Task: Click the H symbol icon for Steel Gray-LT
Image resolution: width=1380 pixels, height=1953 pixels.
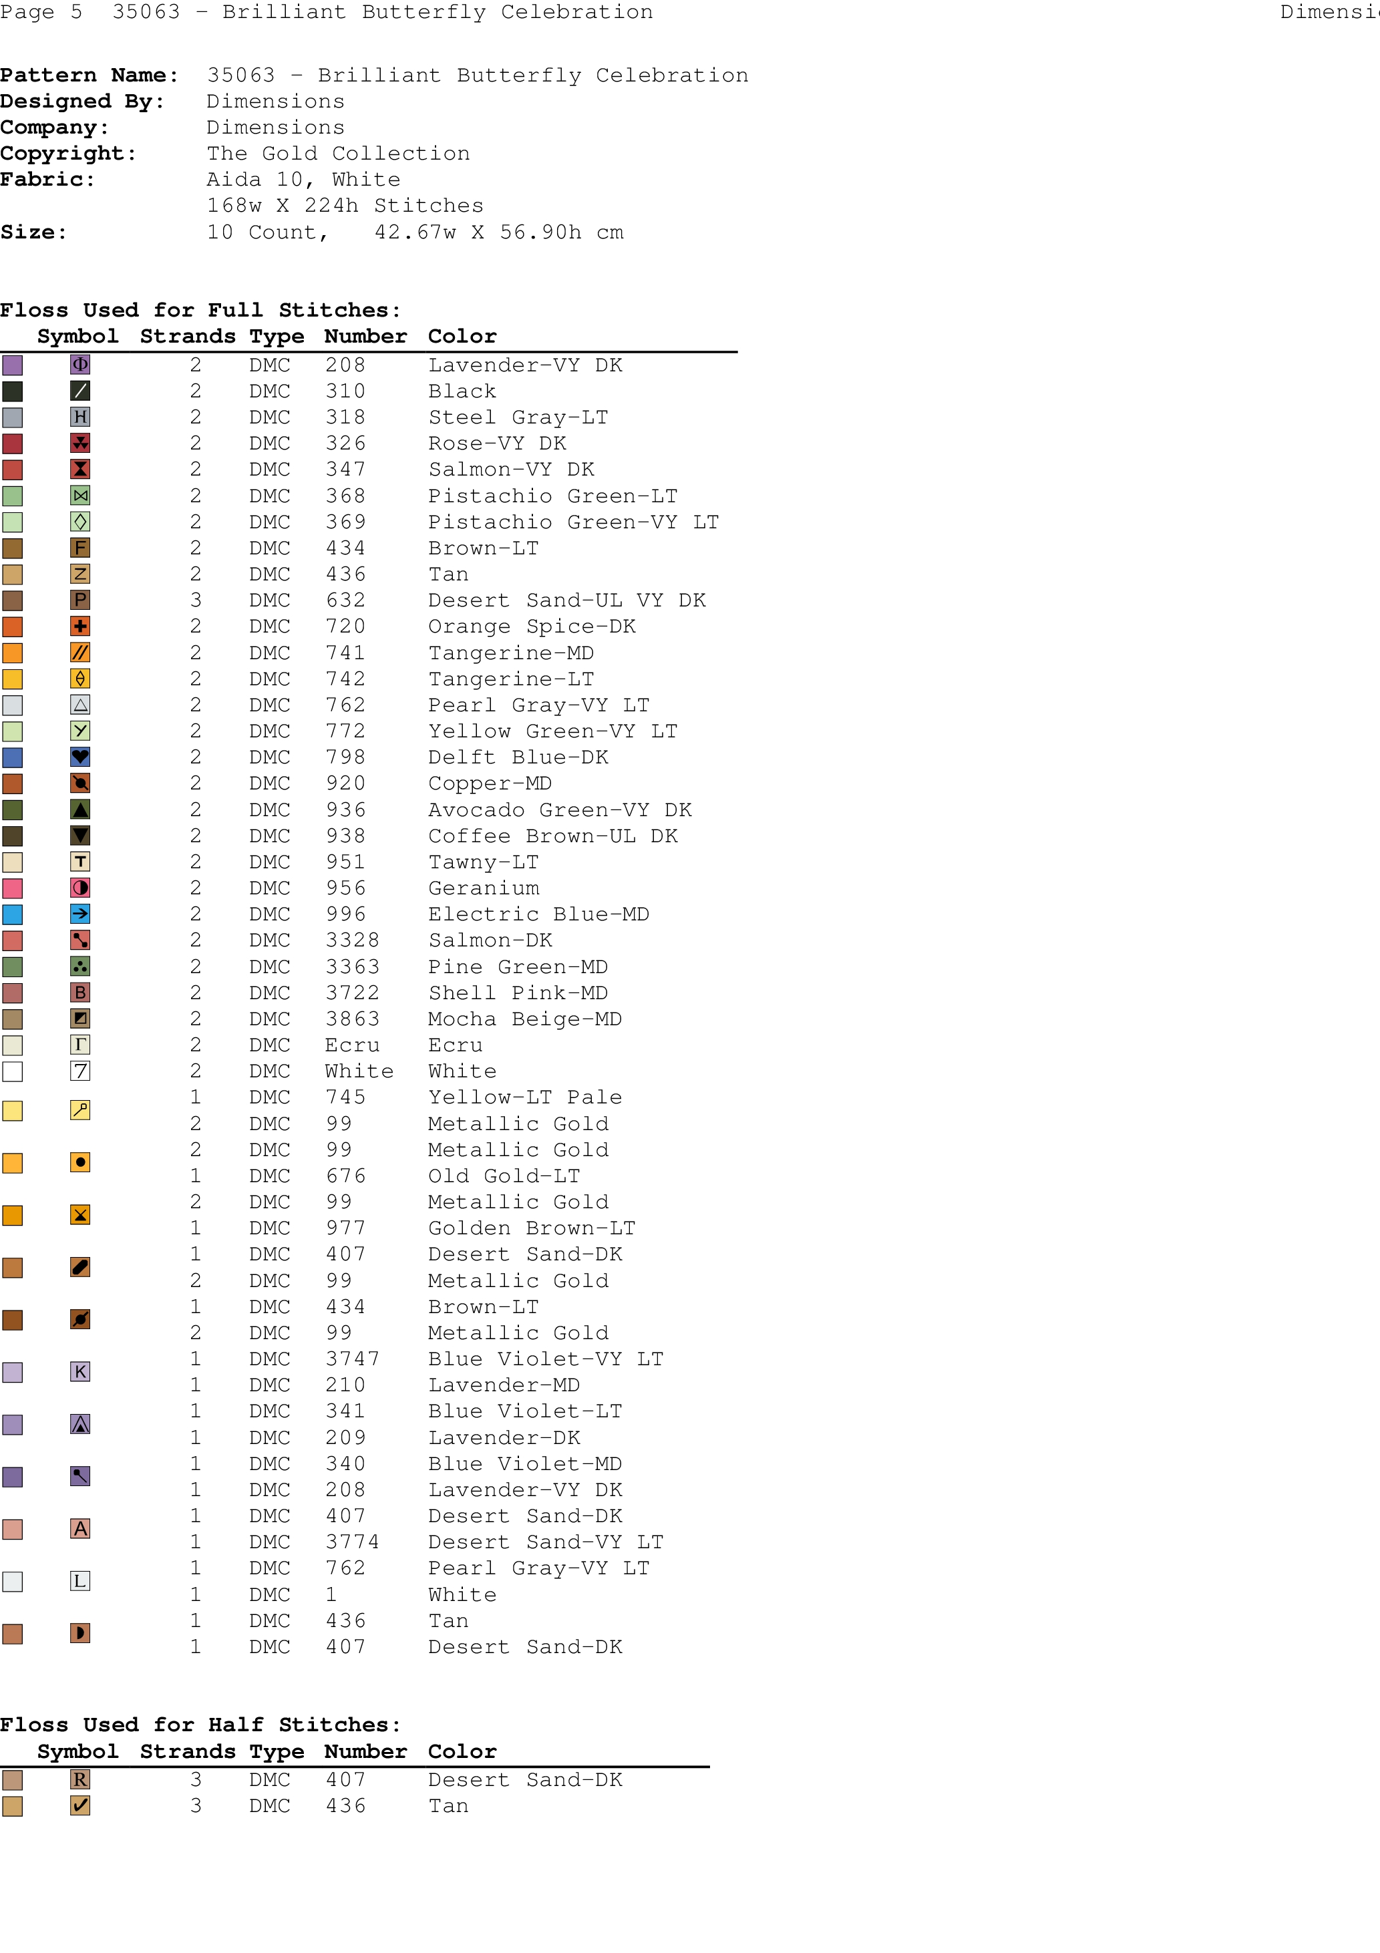Action: coord(80,417)
